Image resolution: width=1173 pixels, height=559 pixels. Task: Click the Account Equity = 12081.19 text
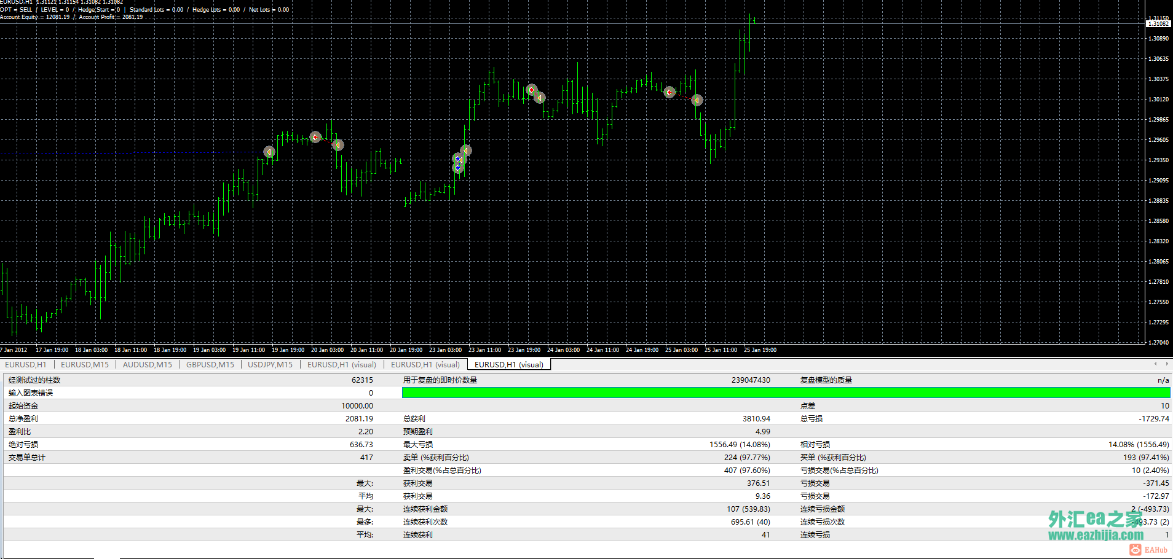35,17
